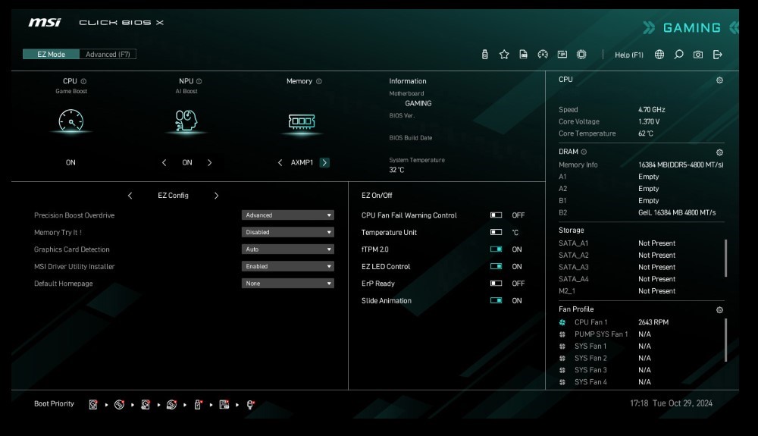
Task: Open Precision Boost Overdrive dropdown
Action: pyautogui.click(x=287, y=215)
